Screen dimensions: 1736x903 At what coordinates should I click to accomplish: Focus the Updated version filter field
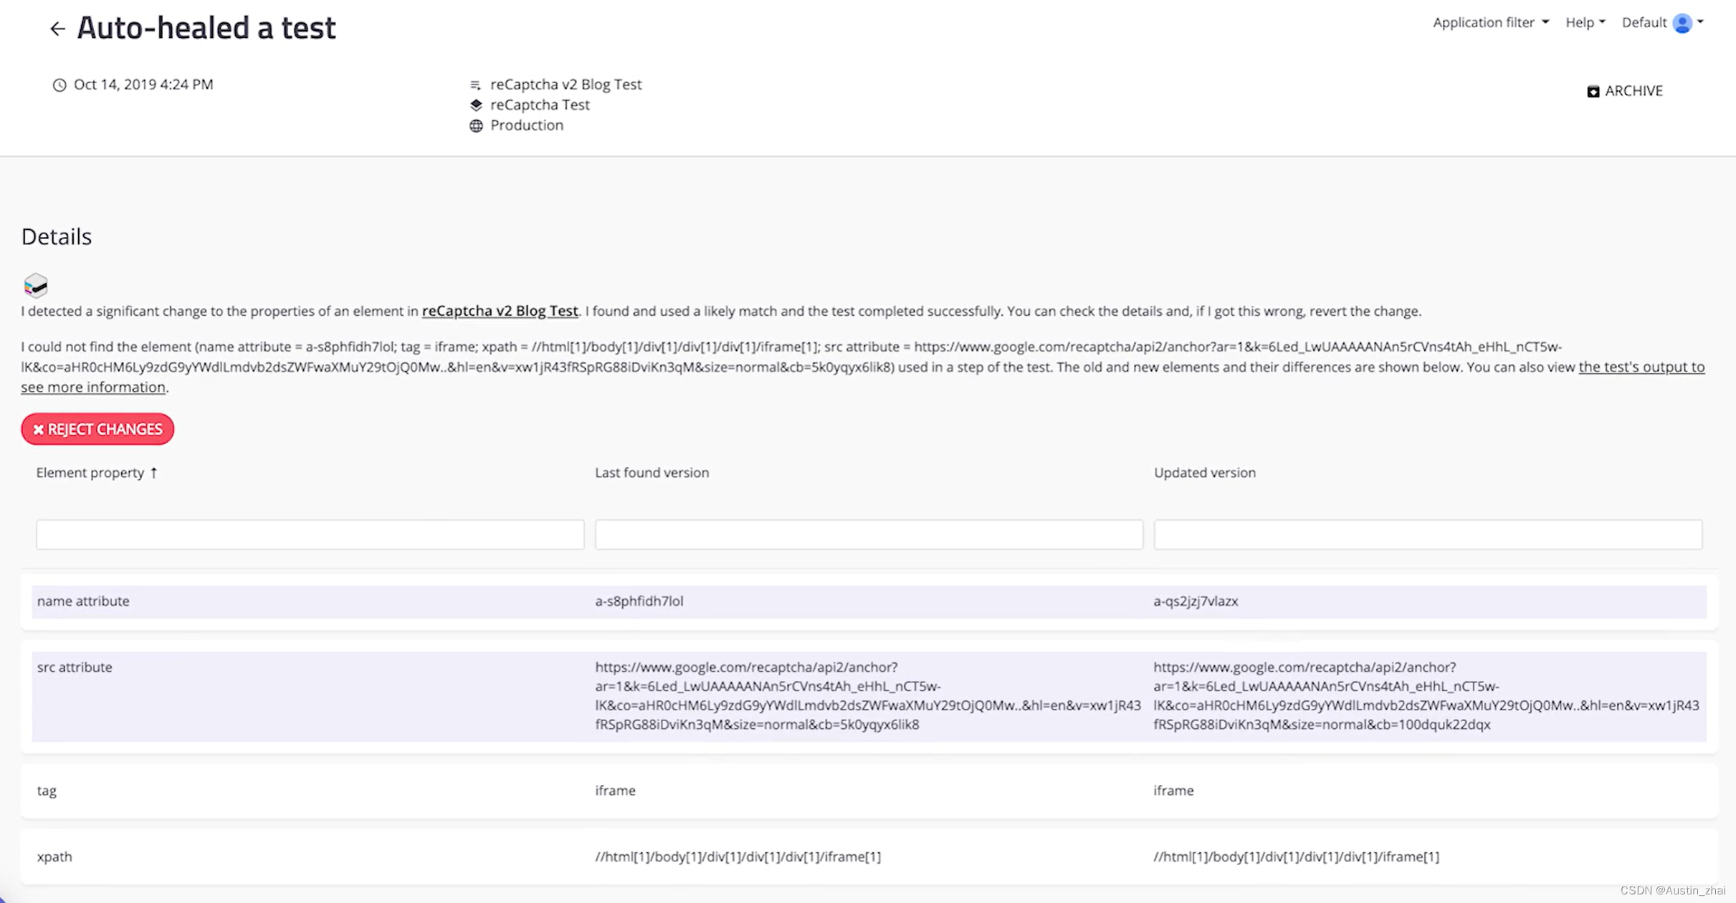[x=1428, y=534]
